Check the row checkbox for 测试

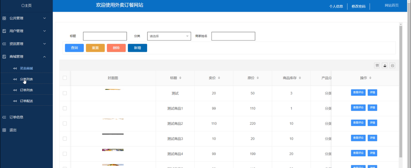click(65, 93)
